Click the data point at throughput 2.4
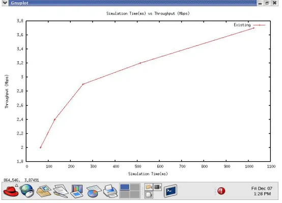Screen dimensions: 282x203 (54, 119)
